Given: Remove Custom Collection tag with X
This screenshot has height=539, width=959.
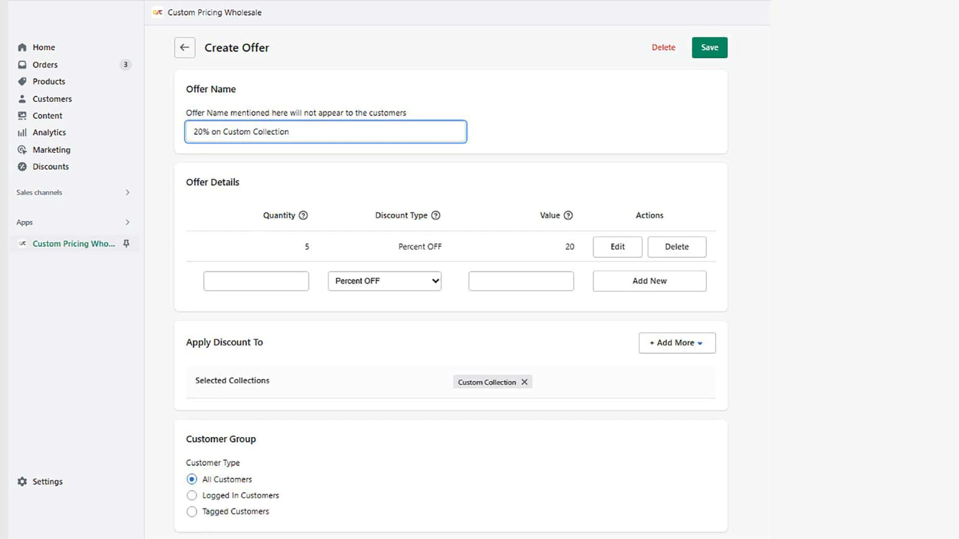Looking at the screenshot, I should 524,382.
